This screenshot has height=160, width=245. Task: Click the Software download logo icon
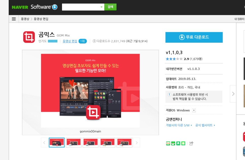[55, 7]
